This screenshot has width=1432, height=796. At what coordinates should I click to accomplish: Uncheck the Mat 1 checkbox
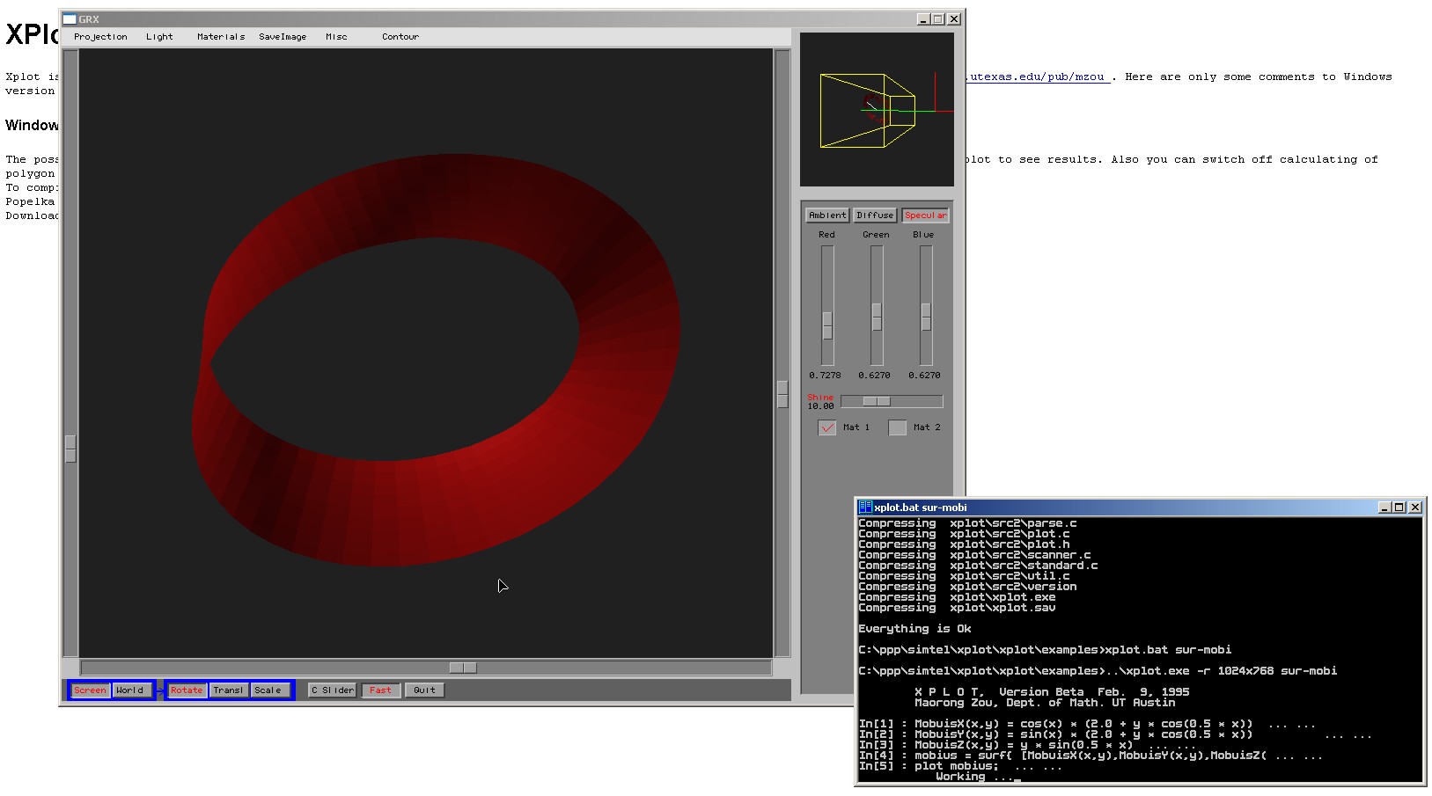[826, 427]
